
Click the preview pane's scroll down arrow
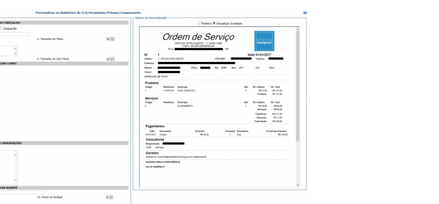[298, 185]
